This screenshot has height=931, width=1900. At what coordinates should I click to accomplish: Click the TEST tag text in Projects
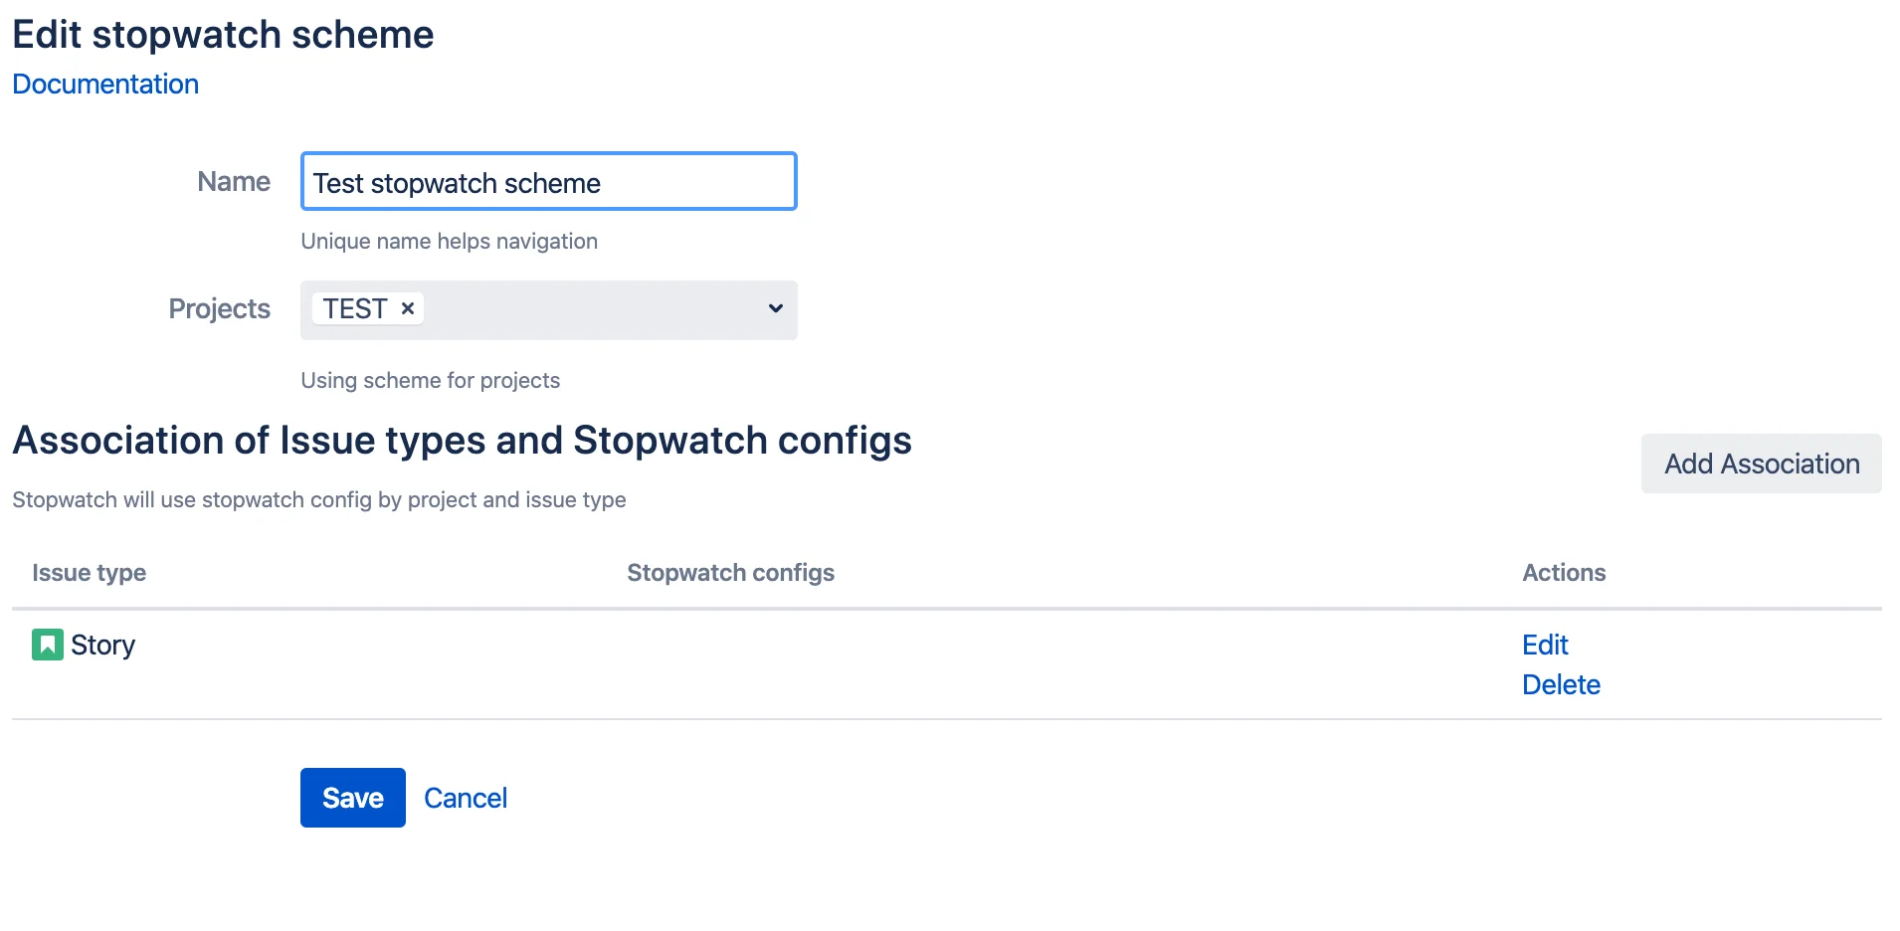click(355, 309)
